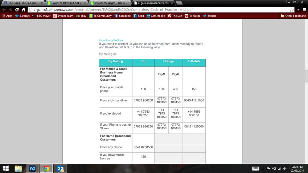Click 'If your Phone is Lost or Stolen' label

click(x=116, y=127)
